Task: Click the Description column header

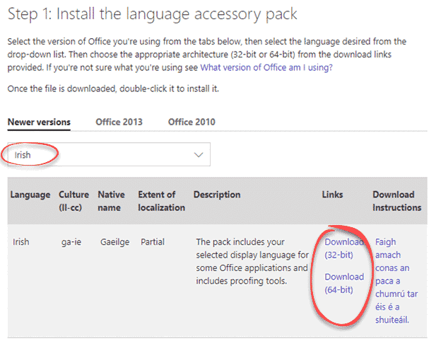Action: pos(217,195)
